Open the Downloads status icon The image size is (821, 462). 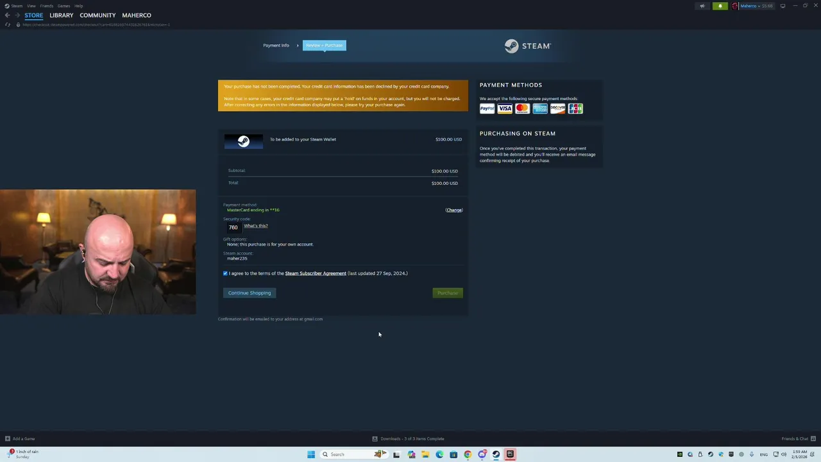tap(375, 439)
